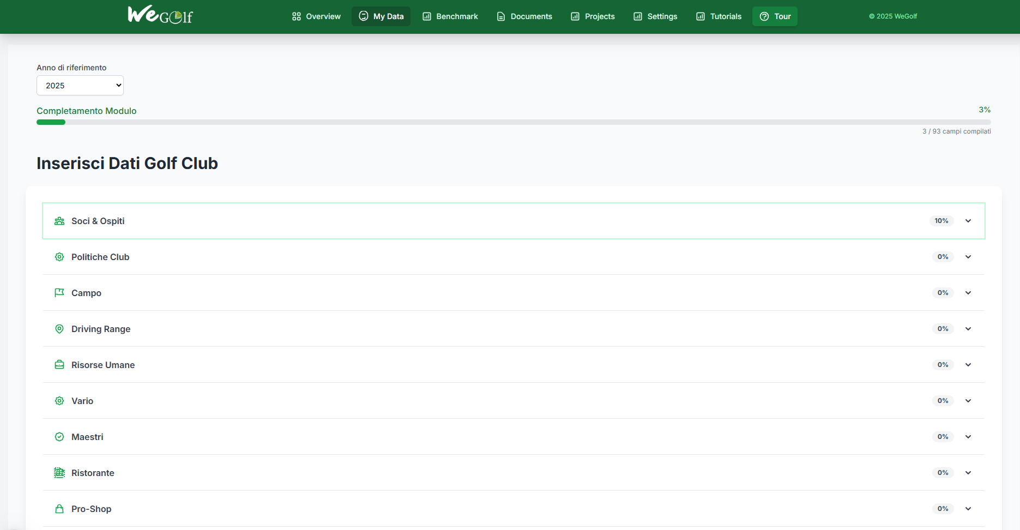This screenshot has width=1020, height=530.
Task: Go to the Documents page
Action: click(x=524, y=16)
